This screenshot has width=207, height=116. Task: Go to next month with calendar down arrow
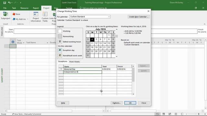click(116, 57)
